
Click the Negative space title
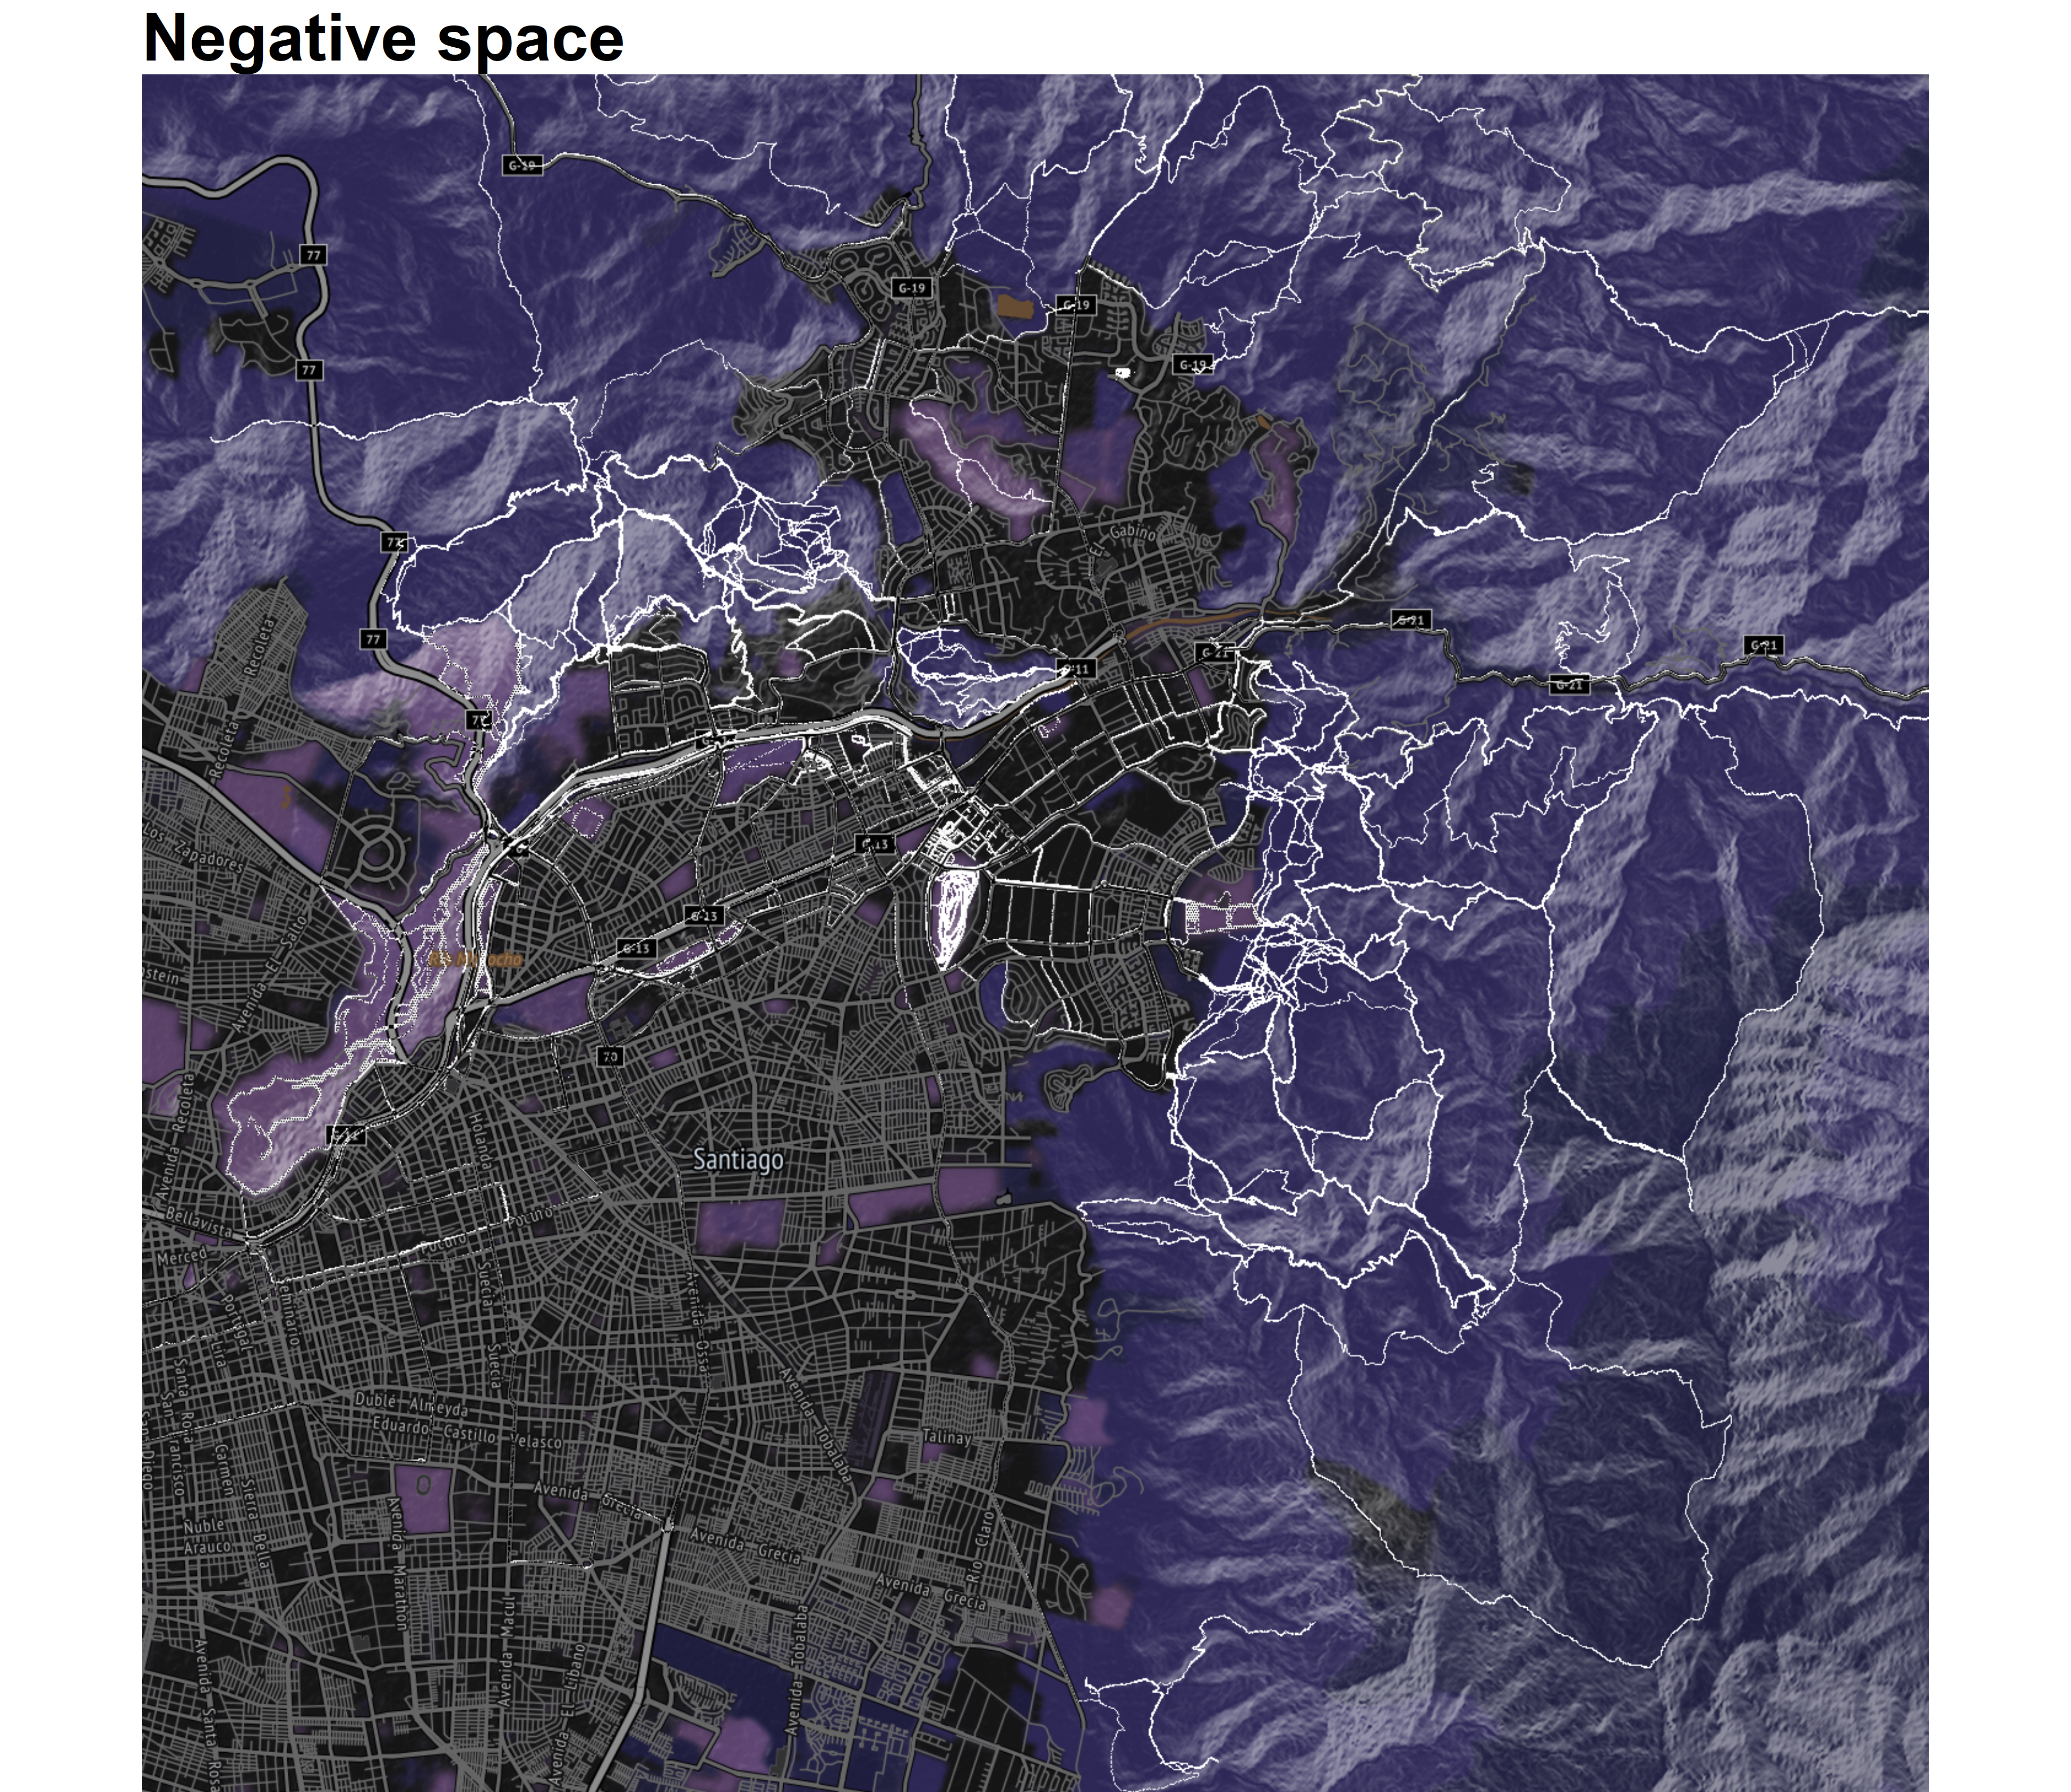point(384,38)
